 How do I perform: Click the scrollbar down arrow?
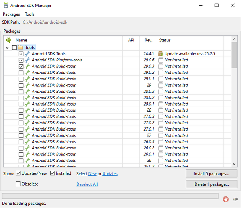[x=234, y=164]
